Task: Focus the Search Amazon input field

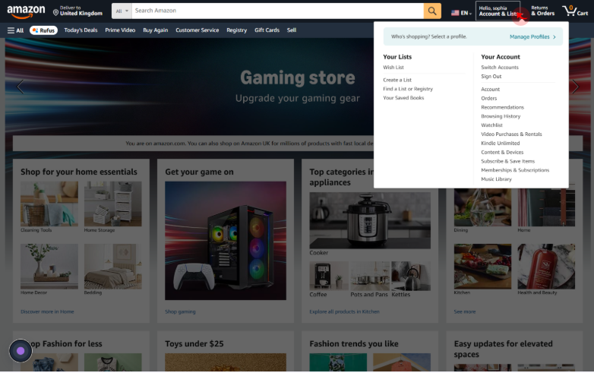Action: point(277,11)
